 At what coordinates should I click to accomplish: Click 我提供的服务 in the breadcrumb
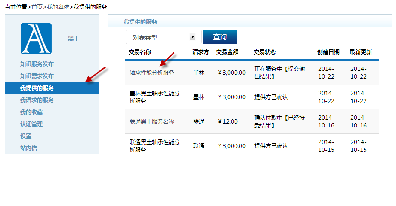click(x=90, y=7)
